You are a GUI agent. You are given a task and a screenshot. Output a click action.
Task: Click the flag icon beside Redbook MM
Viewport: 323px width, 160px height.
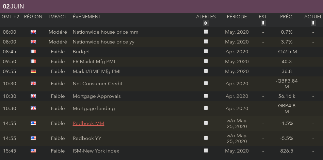33,123
